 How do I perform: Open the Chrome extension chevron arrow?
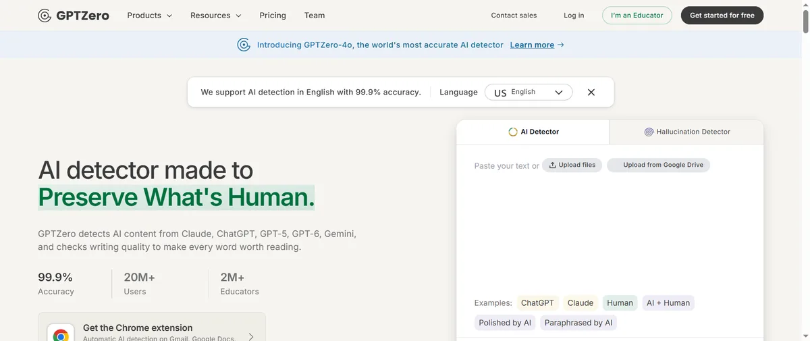click(x=250, y=336)
